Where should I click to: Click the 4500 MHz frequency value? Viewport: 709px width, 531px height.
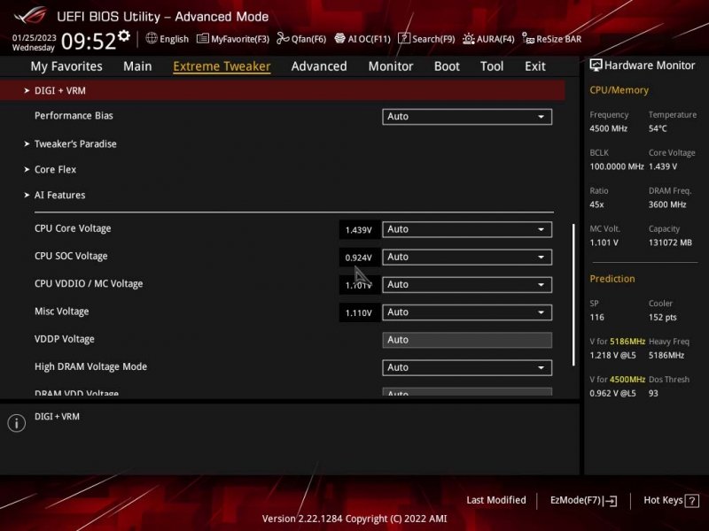(608, 128)
